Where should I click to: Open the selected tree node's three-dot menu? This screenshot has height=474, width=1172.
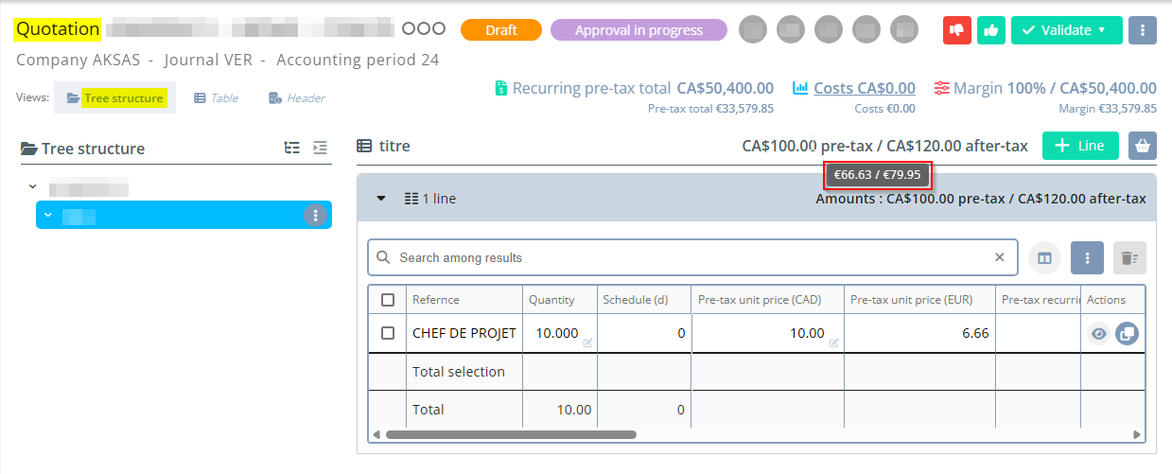coord(315,215)
